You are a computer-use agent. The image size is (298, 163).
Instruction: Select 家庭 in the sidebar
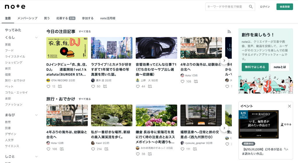[8, 44]
